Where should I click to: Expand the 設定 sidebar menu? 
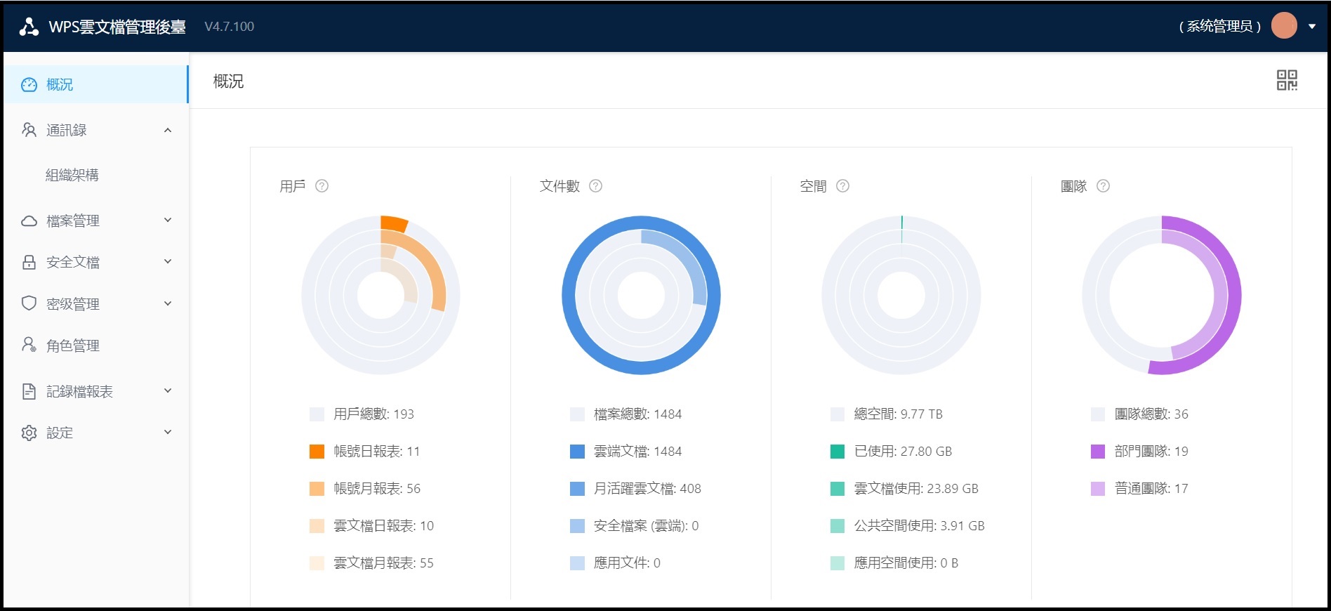click(167, 433)
